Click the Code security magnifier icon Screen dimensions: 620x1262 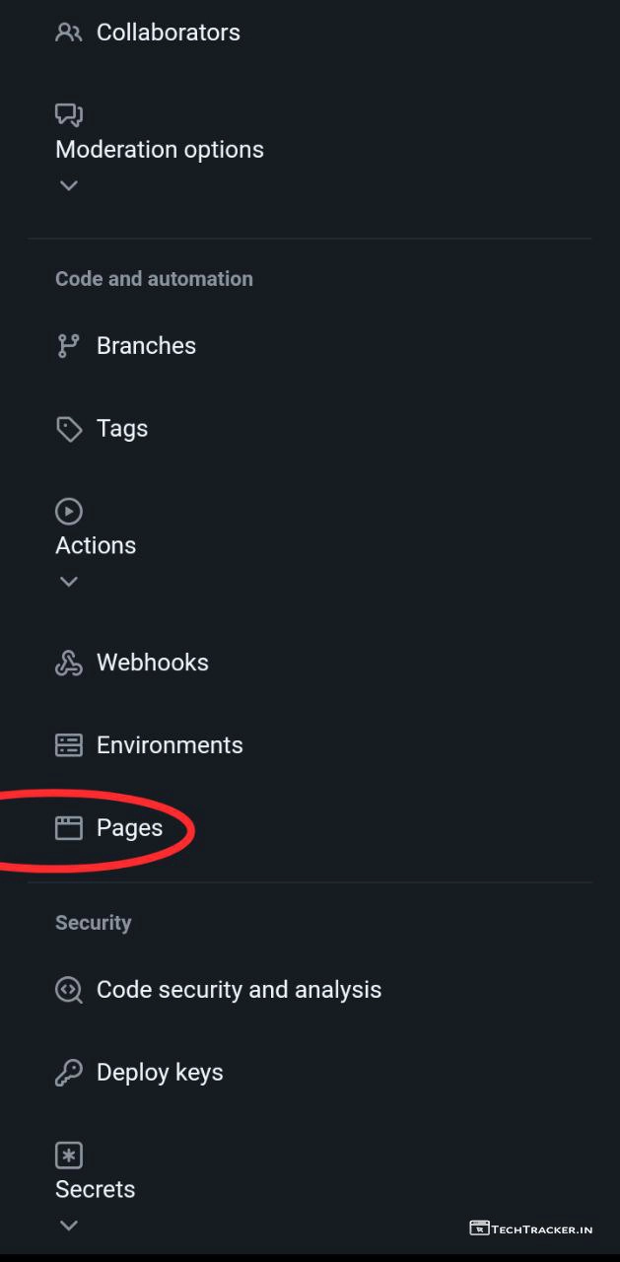(68, 990)
